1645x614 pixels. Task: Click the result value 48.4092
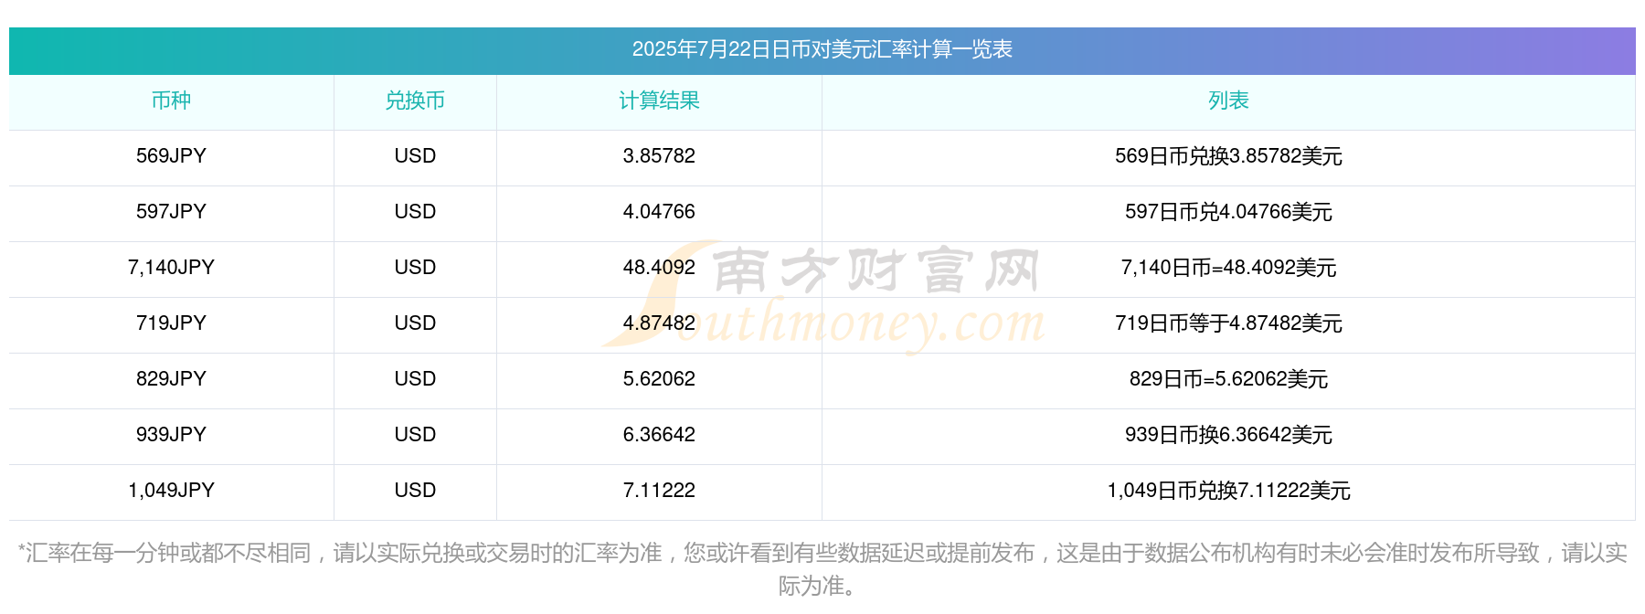[659, 268]
